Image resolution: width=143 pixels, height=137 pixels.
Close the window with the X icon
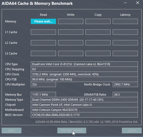point(138,3)
